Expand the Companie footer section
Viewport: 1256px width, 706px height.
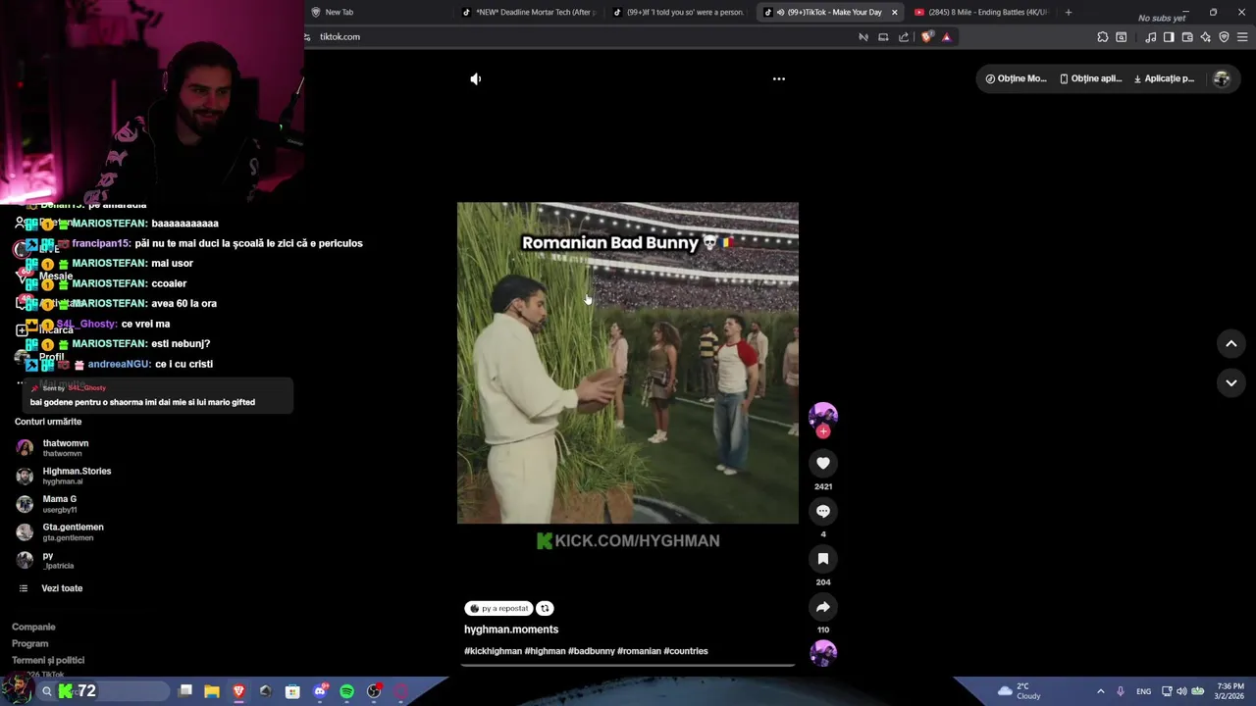33,627
